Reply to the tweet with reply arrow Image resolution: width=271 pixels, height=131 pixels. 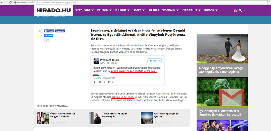(x=95, y=82)
